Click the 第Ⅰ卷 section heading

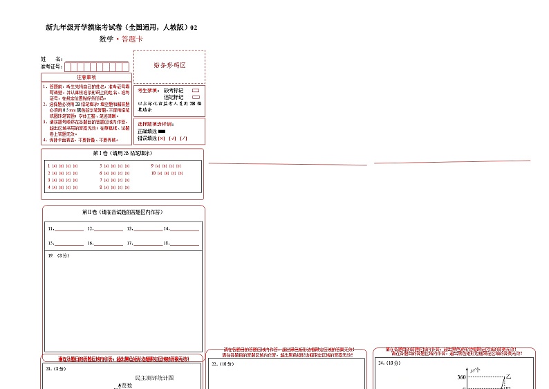(x=122, y=154)
